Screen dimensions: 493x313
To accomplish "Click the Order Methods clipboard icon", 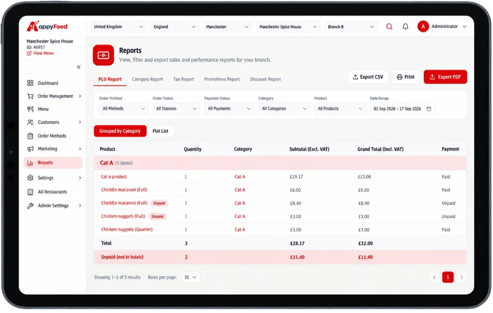I will pyautogui.click(x=30, y=136).
